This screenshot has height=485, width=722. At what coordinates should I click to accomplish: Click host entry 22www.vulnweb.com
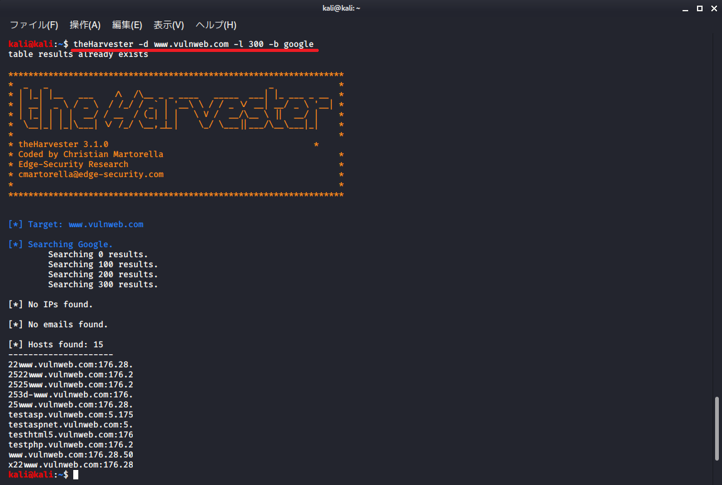(x=71, y=365)
